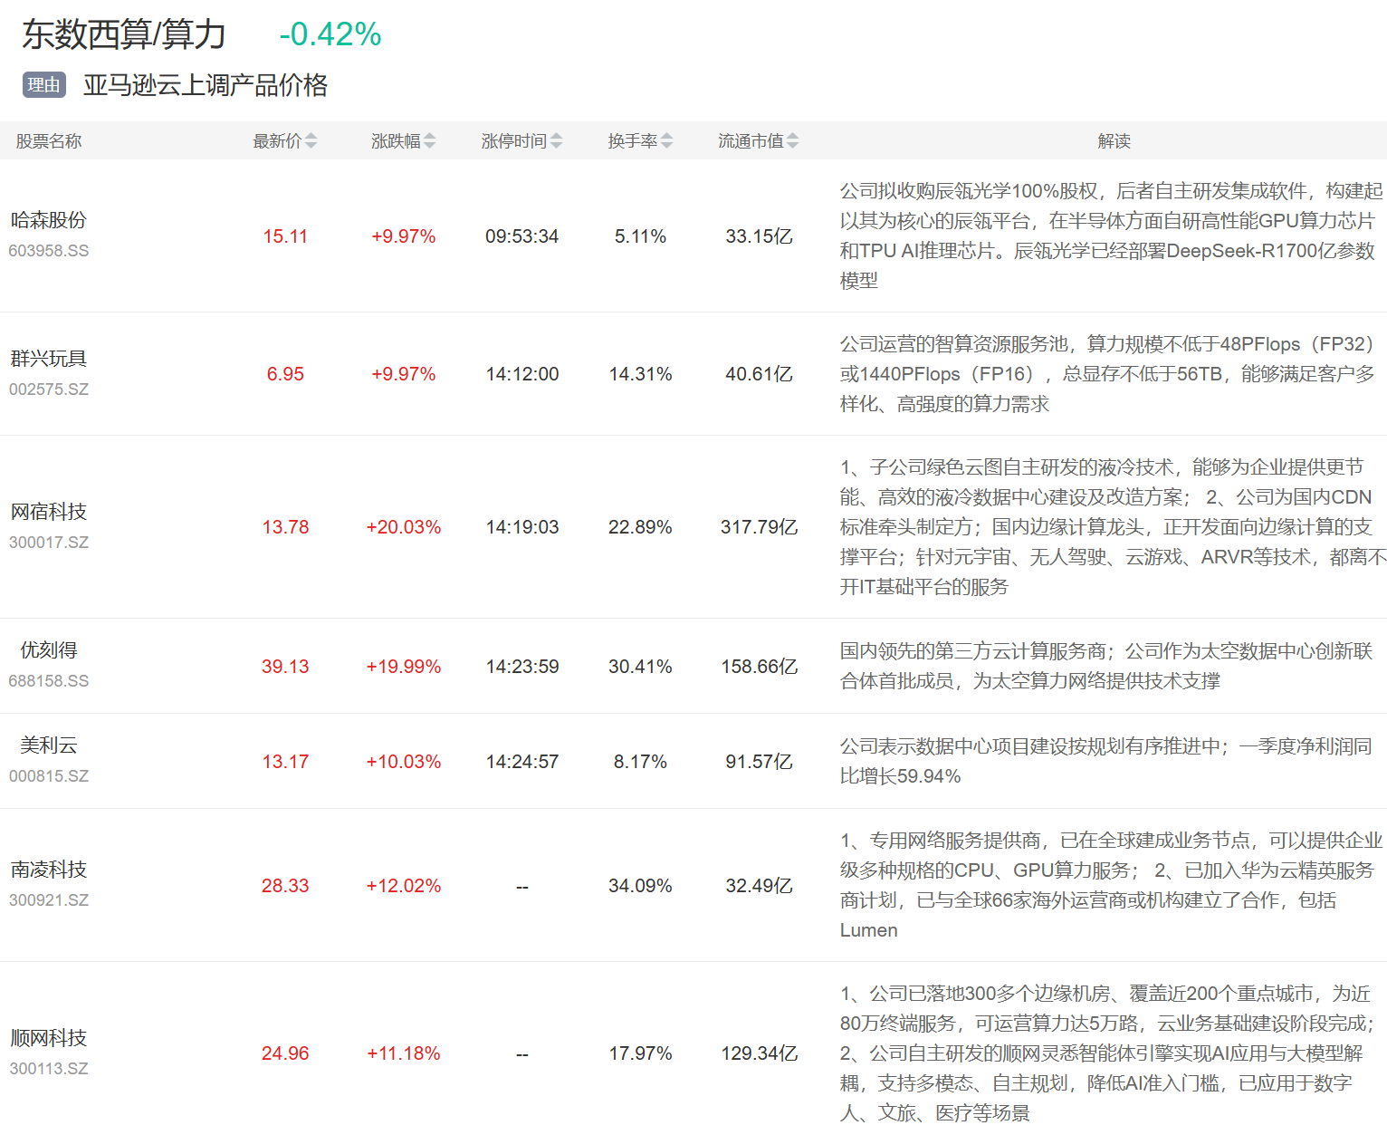Click the 美利云 stock name
This screenshot has height=1125, width=1387.
(49, 745)
